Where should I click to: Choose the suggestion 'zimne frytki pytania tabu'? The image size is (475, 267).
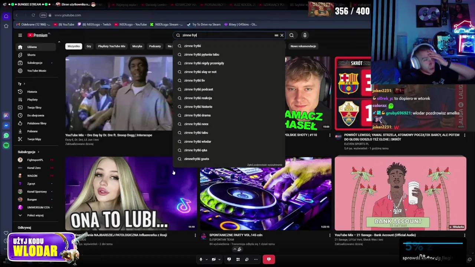point(229,55)
